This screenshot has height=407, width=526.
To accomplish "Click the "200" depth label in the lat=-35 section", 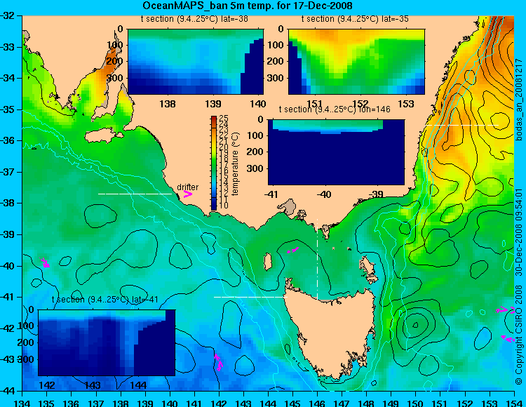I will [x=276, y=62].
